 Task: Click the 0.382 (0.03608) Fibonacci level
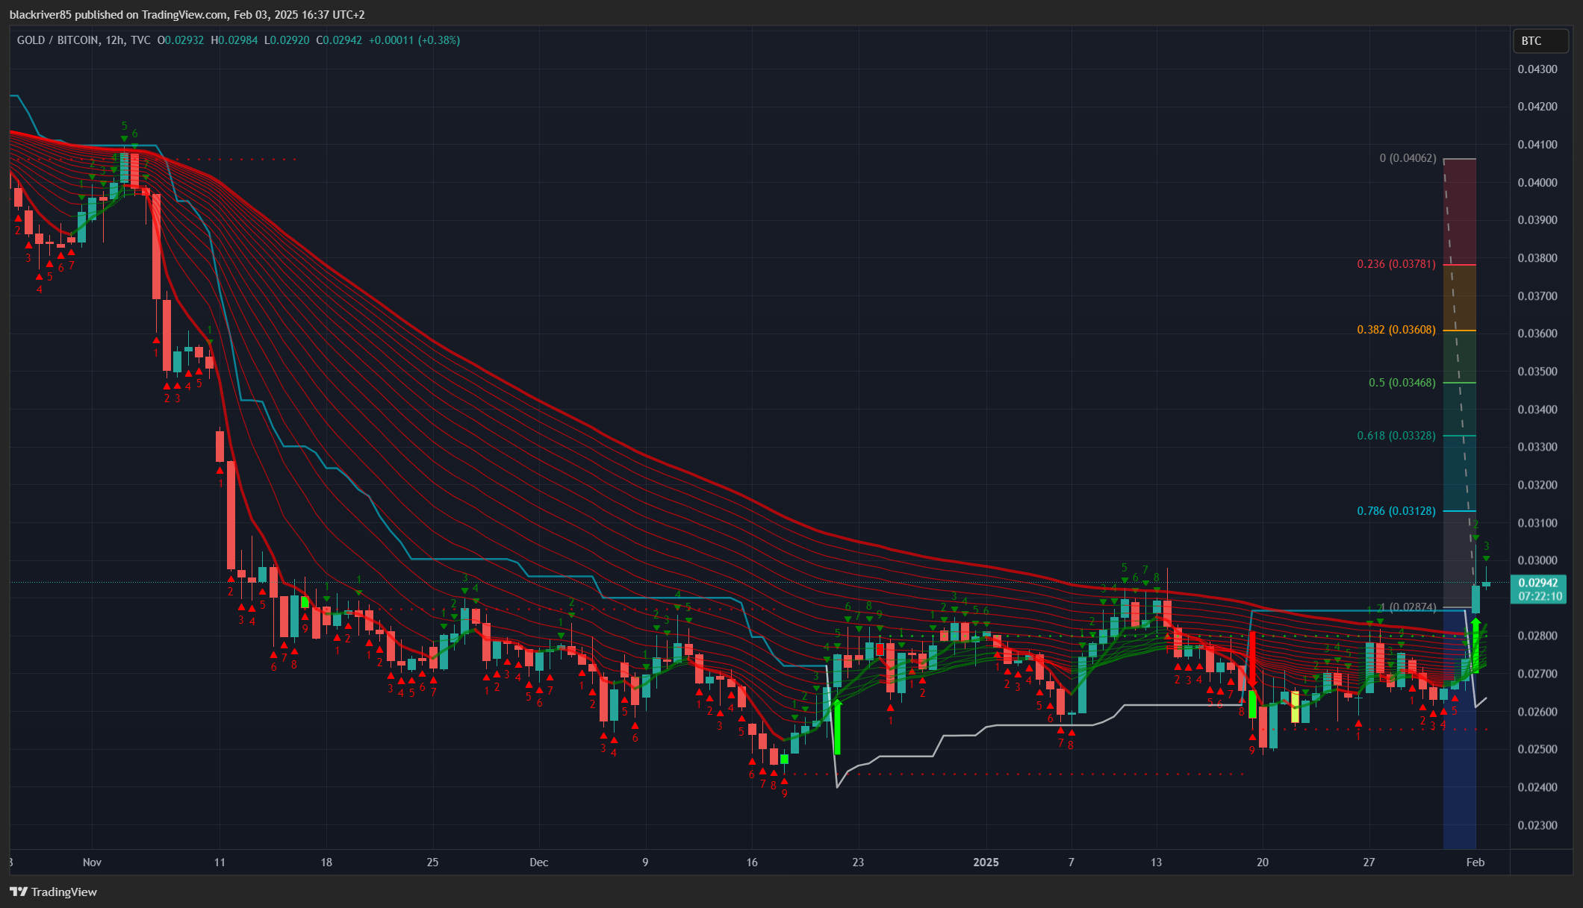(1396, 330)
